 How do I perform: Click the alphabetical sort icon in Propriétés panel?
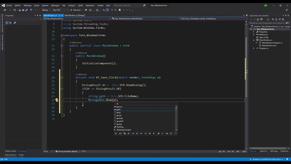[x=10, y=23]
